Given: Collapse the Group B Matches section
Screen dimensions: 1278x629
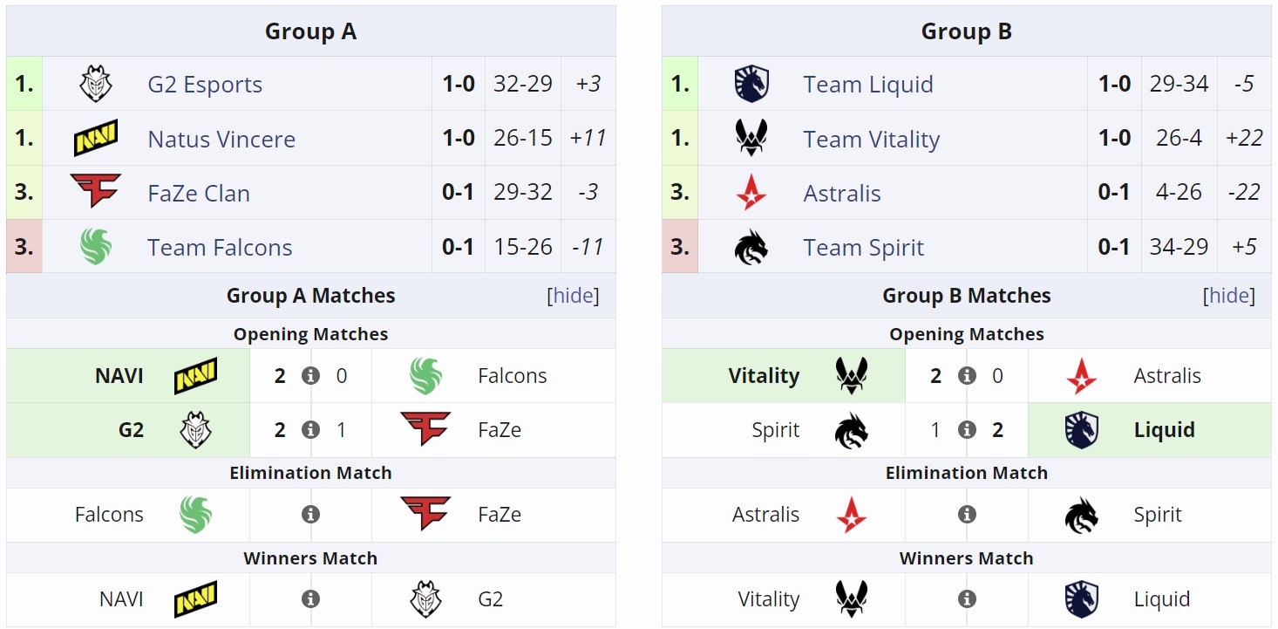Looking at the screenshot, I should (1229, 296).
